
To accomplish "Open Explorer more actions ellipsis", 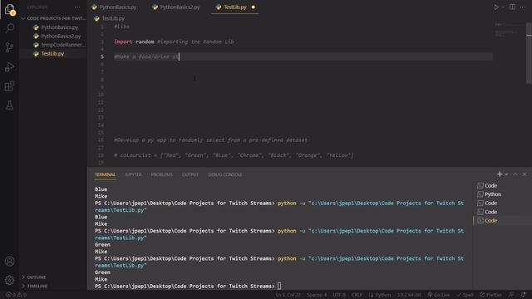I will coord(77,7).
